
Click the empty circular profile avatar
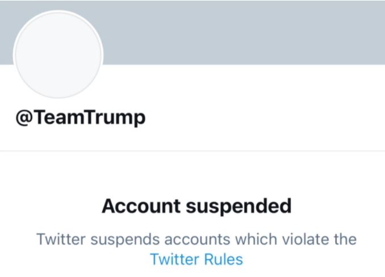tap(58, 56)
